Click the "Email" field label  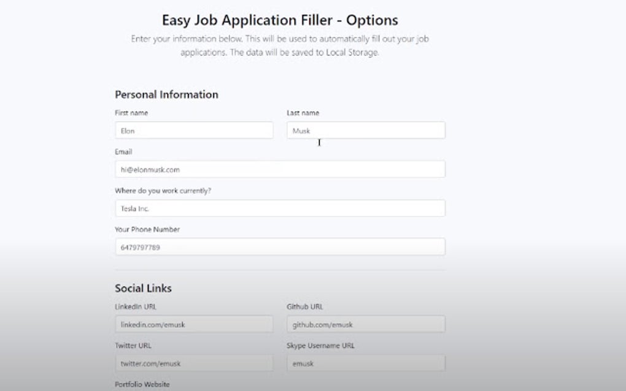123,151
